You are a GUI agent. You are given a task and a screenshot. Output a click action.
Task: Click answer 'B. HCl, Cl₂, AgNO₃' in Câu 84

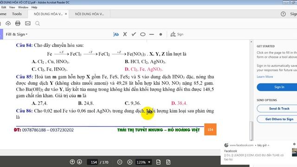coord(145,62)
